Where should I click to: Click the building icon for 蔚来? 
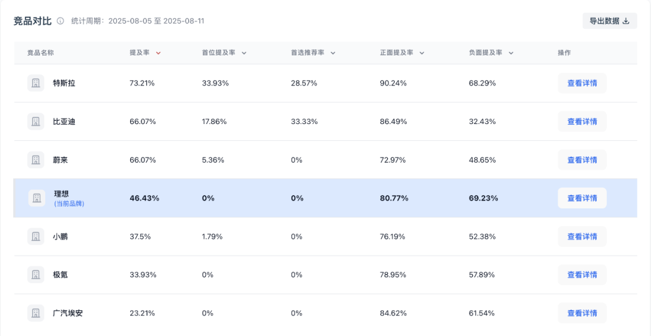click(x=36, y=160)
